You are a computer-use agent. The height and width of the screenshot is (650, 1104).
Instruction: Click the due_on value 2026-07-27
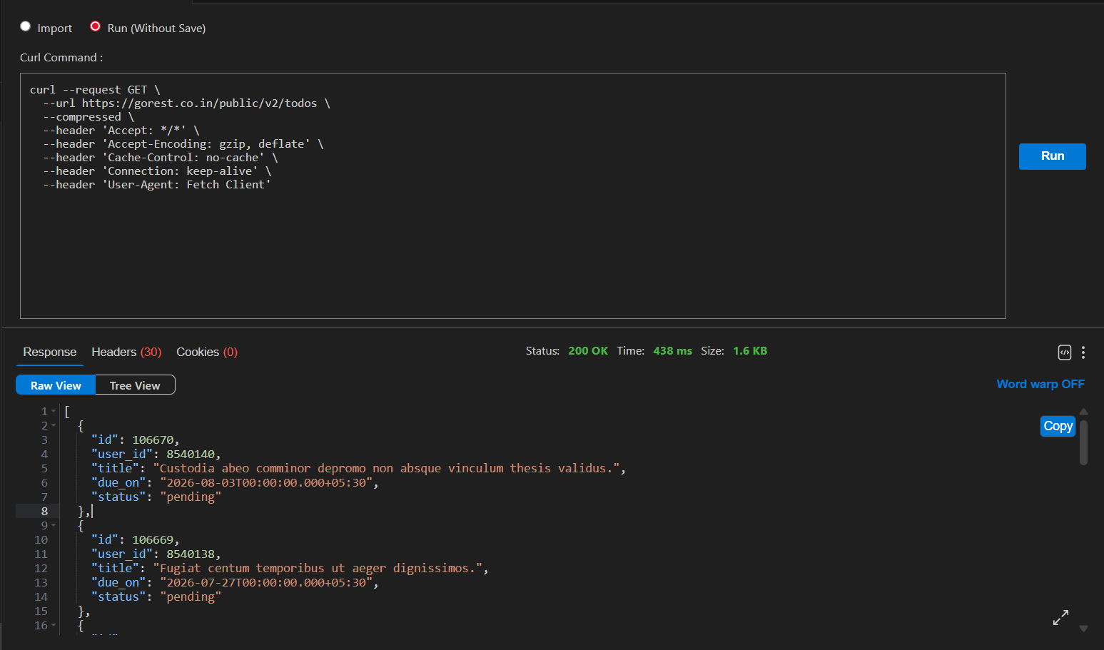coord(265,583)
